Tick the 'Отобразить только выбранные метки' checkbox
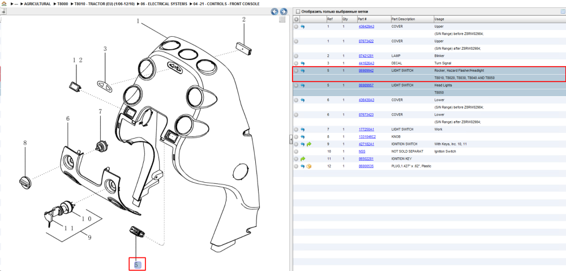This screenshot has height=271, width=566. tap(297, 11)
